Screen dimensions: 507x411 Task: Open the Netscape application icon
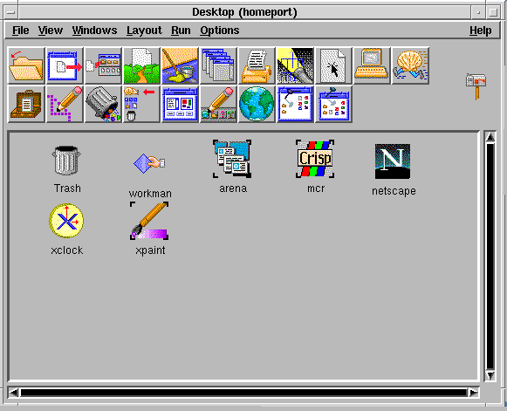click(393, 161)
